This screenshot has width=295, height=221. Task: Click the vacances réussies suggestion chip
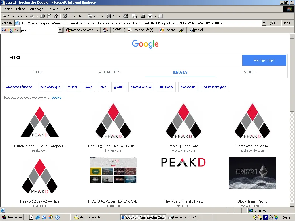tap(19, 87)
